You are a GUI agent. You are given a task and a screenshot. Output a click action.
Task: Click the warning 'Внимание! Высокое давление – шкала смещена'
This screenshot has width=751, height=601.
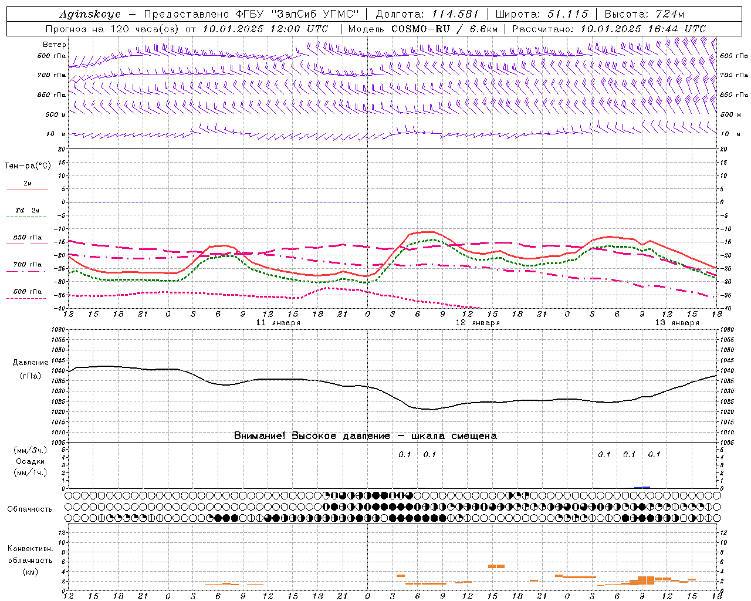click(366, 436)
